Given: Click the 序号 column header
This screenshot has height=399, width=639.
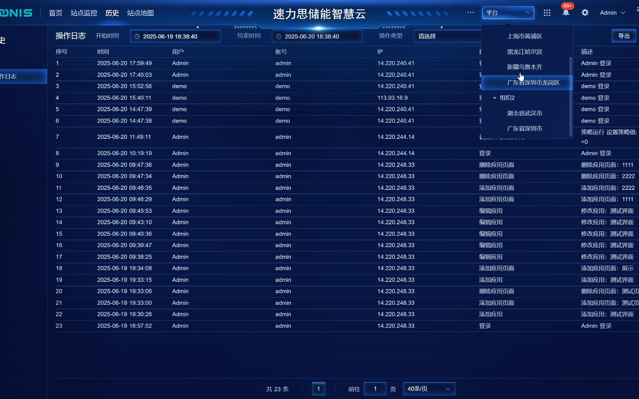Looking at the screenshot, I should [x=61, y=52].
